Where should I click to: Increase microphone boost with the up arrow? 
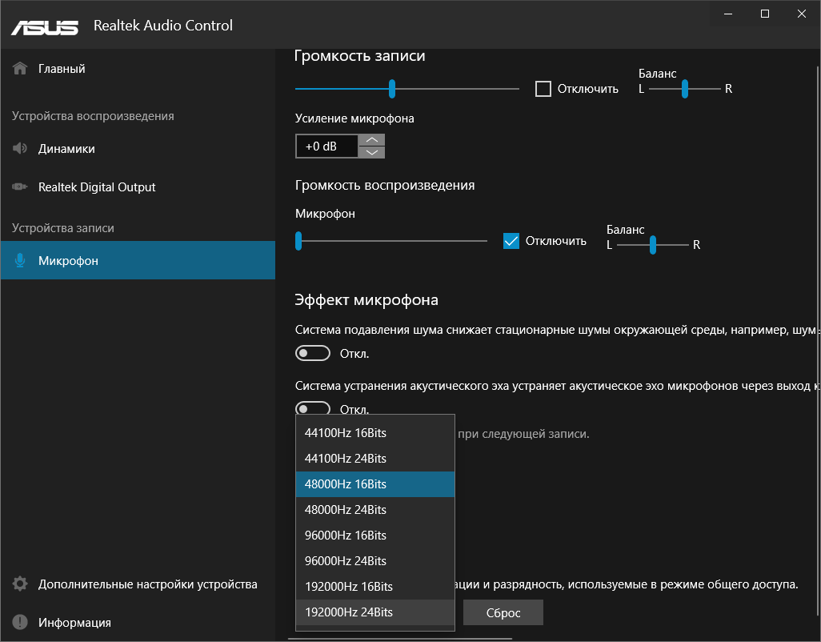(x=372, y=140)
